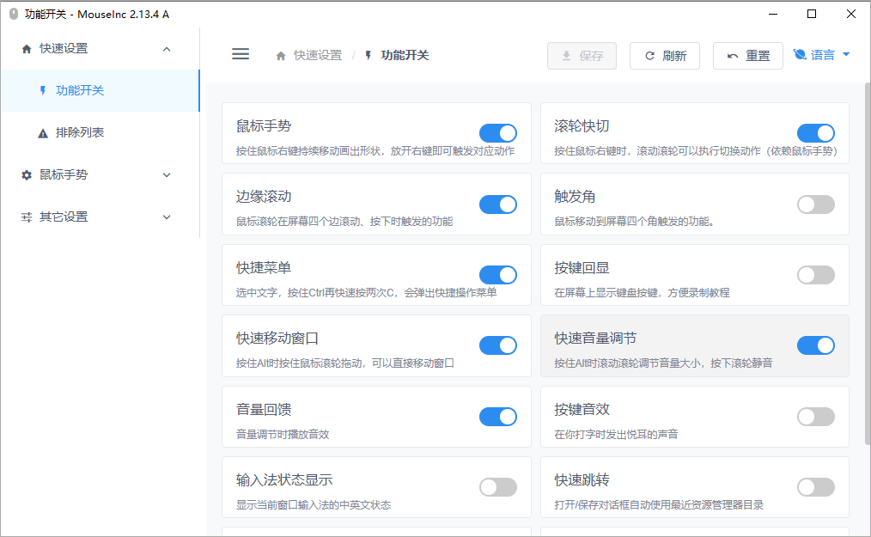Image resolution: width=871 pixels, height=537 pixels.
Task: Click the 刷新 button
Action: click(x=665, y=56)
